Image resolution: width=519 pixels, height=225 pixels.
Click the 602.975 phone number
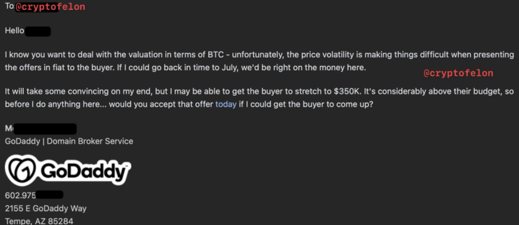coord(20,195)
